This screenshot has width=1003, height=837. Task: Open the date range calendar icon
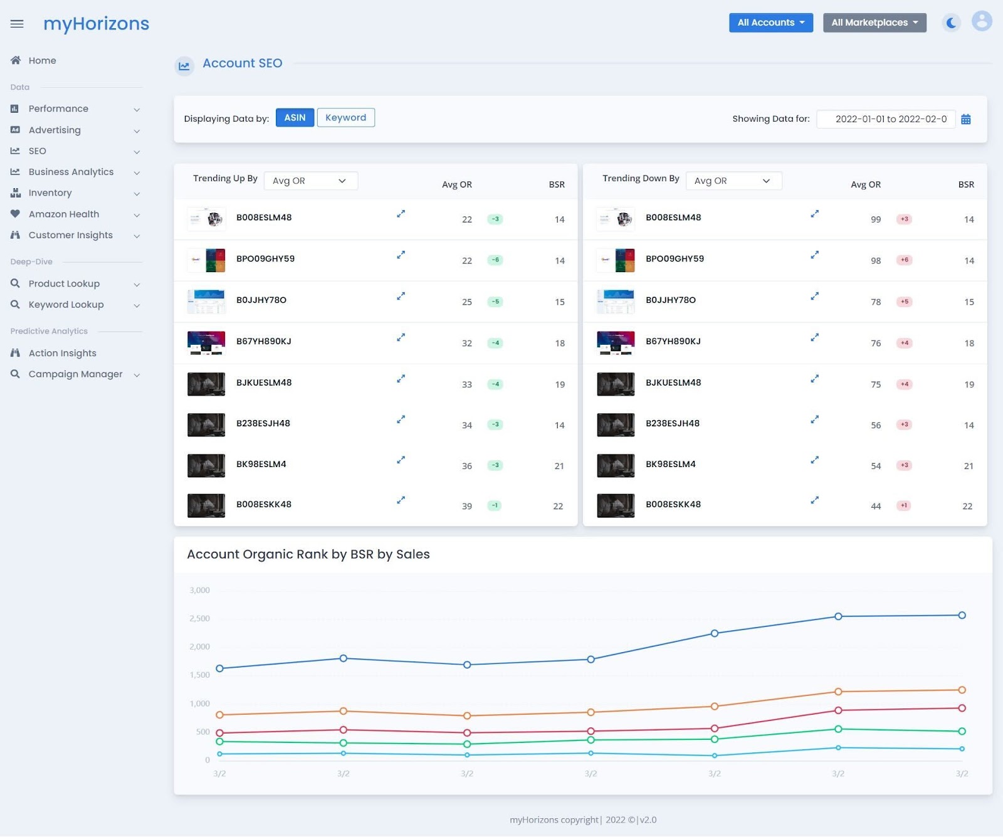click(965, 119)
